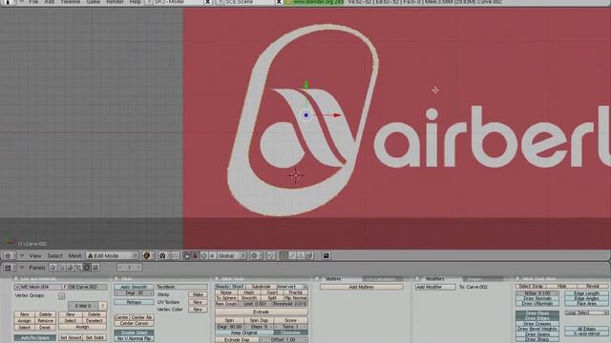Select the translate manipulator triangle icon
This screenshot has width=611, height=343.
click(195, 255)
